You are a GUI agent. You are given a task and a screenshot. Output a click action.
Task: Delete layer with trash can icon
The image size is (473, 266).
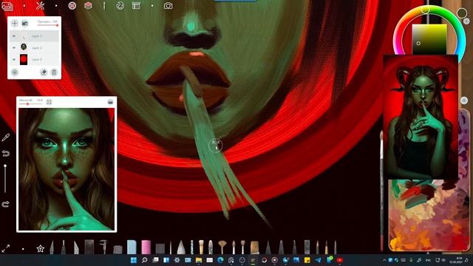54,72
